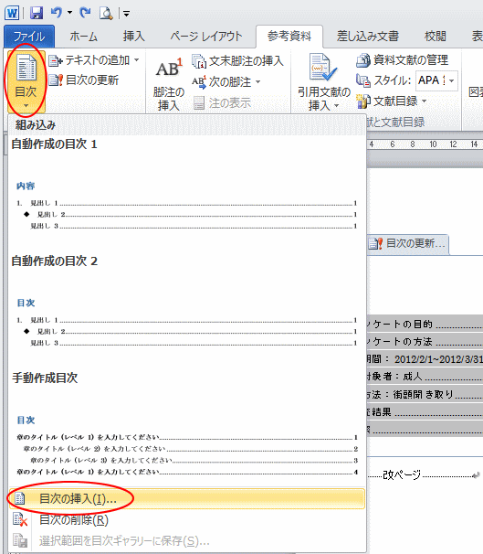Switch to the ページ レイアウト tab
483x554 pixels.
click(206, 37)
